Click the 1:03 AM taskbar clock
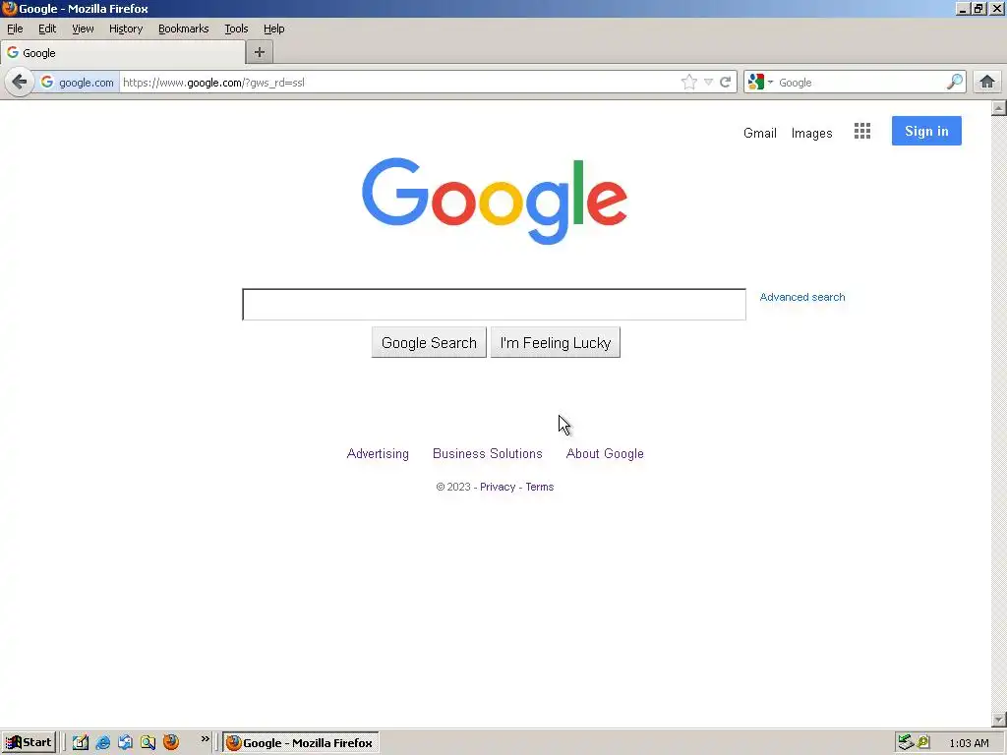The height and width of the screenshot is (755, 1007). (969, 743)
